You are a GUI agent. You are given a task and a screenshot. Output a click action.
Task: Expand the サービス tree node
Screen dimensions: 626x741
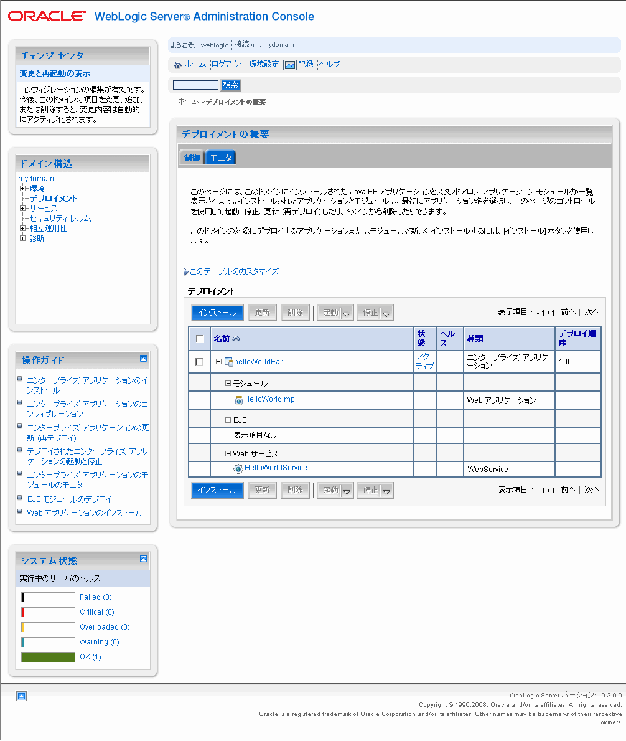click(22, 208)
